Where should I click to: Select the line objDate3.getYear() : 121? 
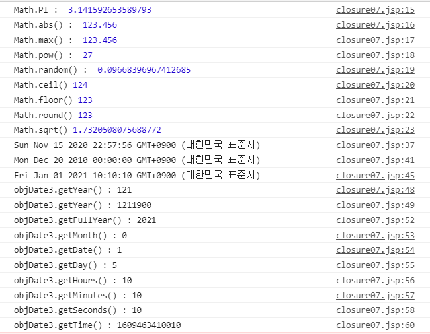(73, 190)
